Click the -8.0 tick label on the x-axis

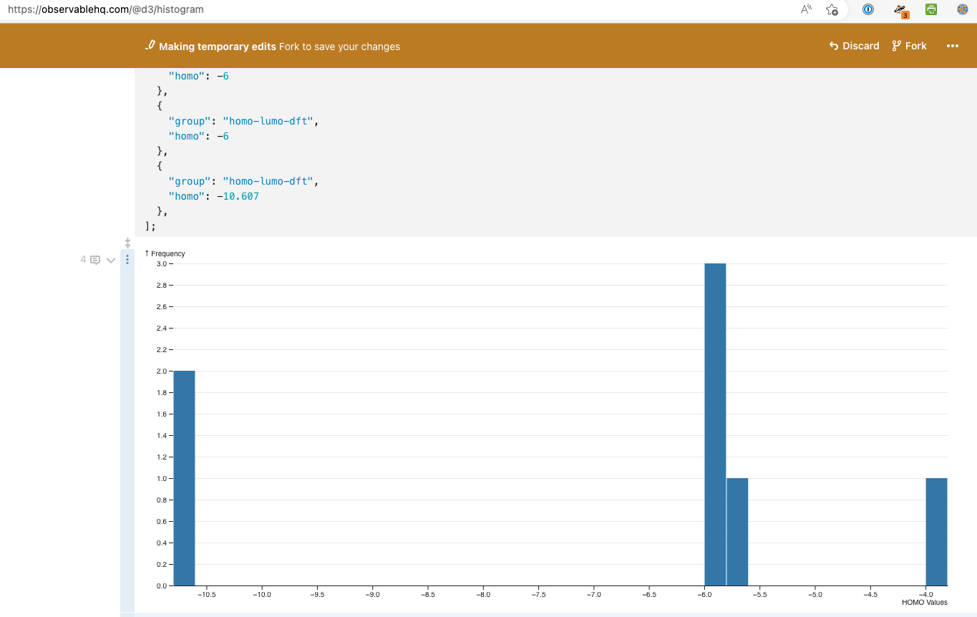pos(483,594)
